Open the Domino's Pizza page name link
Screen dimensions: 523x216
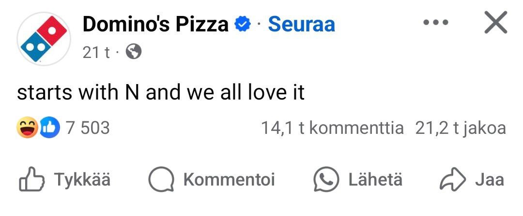[155, 24]
